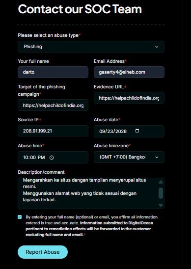Click the Your full name field
Screen dimensions: 191x269
click(x=53, y=72)
